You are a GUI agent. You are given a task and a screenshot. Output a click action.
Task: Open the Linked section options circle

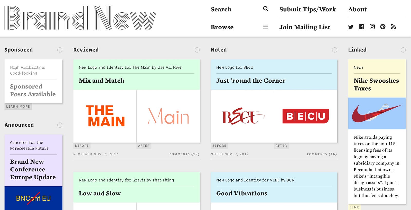point(403,50)
